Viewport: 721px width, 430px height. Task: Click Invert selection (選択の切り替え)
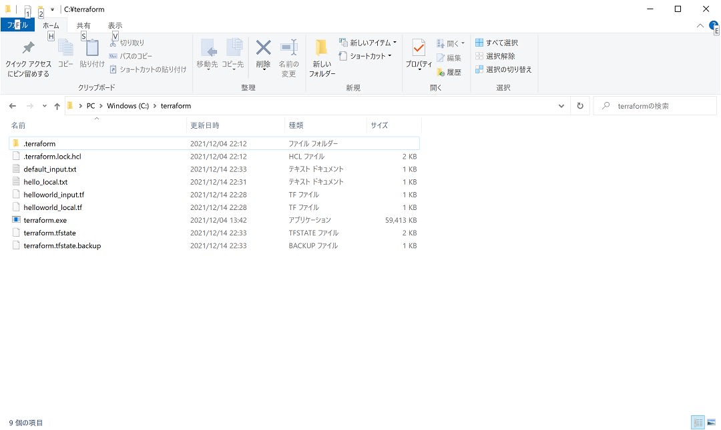(x=503, y=69)
